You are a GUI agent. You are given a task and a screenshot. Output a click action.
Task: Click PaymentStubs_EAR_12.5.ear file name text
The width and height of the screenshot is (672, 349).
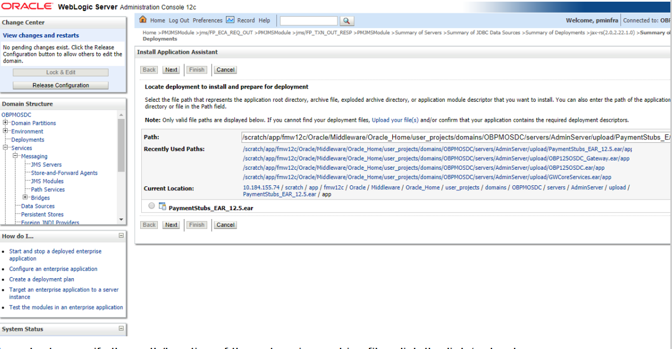[211, 209]
